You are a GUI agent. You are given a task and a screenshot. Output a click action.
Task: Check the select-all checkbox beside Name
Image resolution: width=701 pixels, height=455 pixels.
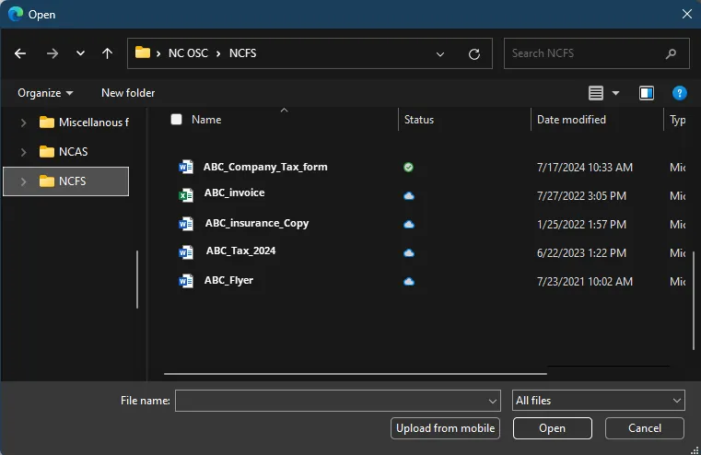click(x=176, y=120)
